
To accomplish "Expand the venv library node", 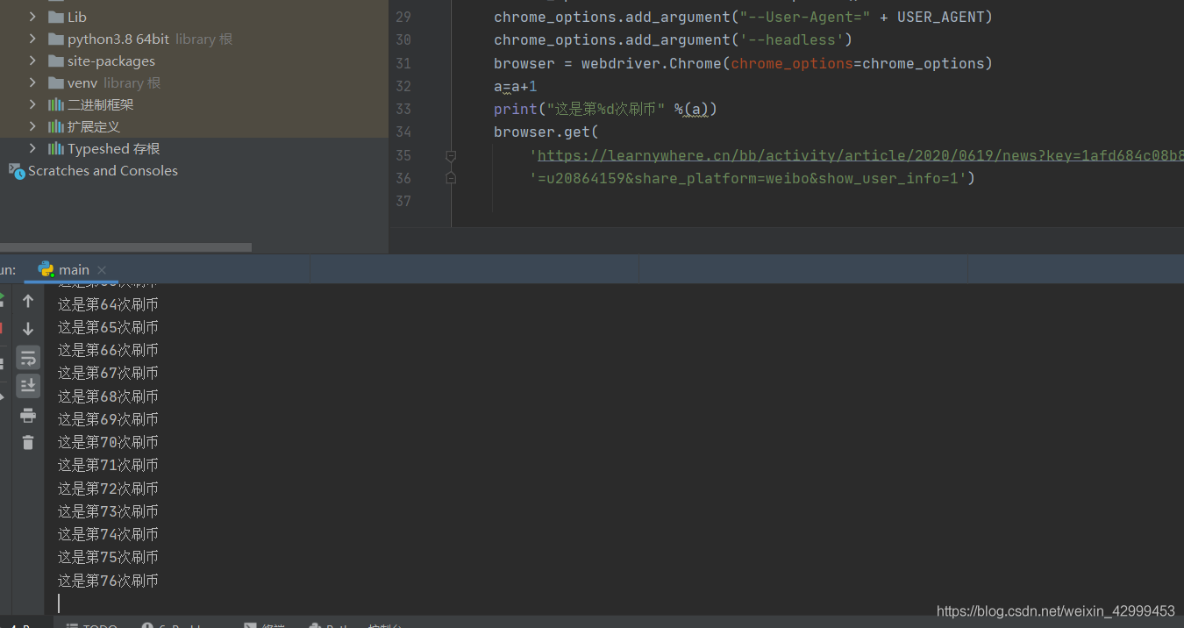I will point(32,82).
